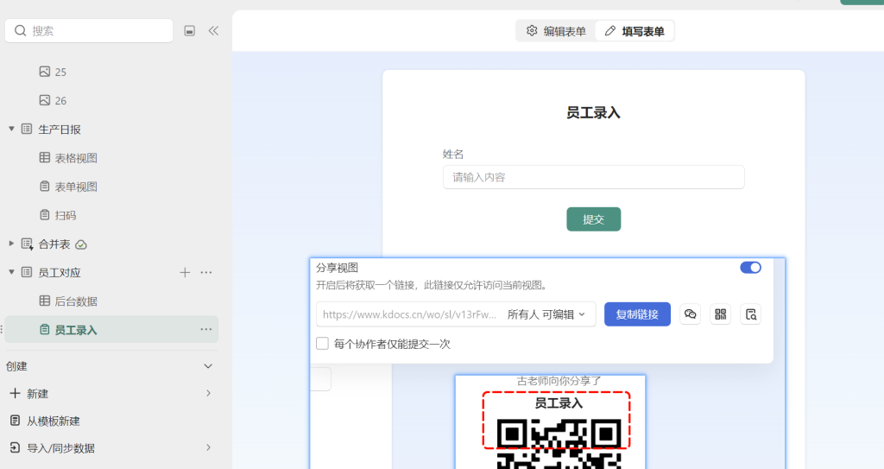Image resolution: width=884 pixels, height=469 pixels.
Task: Open 表格视图 under 生产日报
Action: [x=76, y=158]
